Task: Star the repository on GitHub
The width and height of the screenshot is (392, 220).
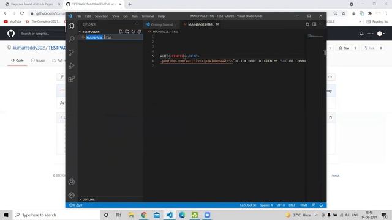Action: 344,48
